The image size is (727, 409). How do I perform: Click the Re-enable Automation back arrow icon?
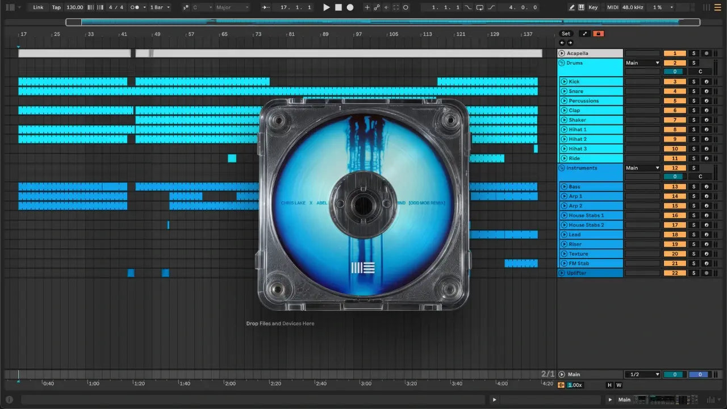pos(386,7)
